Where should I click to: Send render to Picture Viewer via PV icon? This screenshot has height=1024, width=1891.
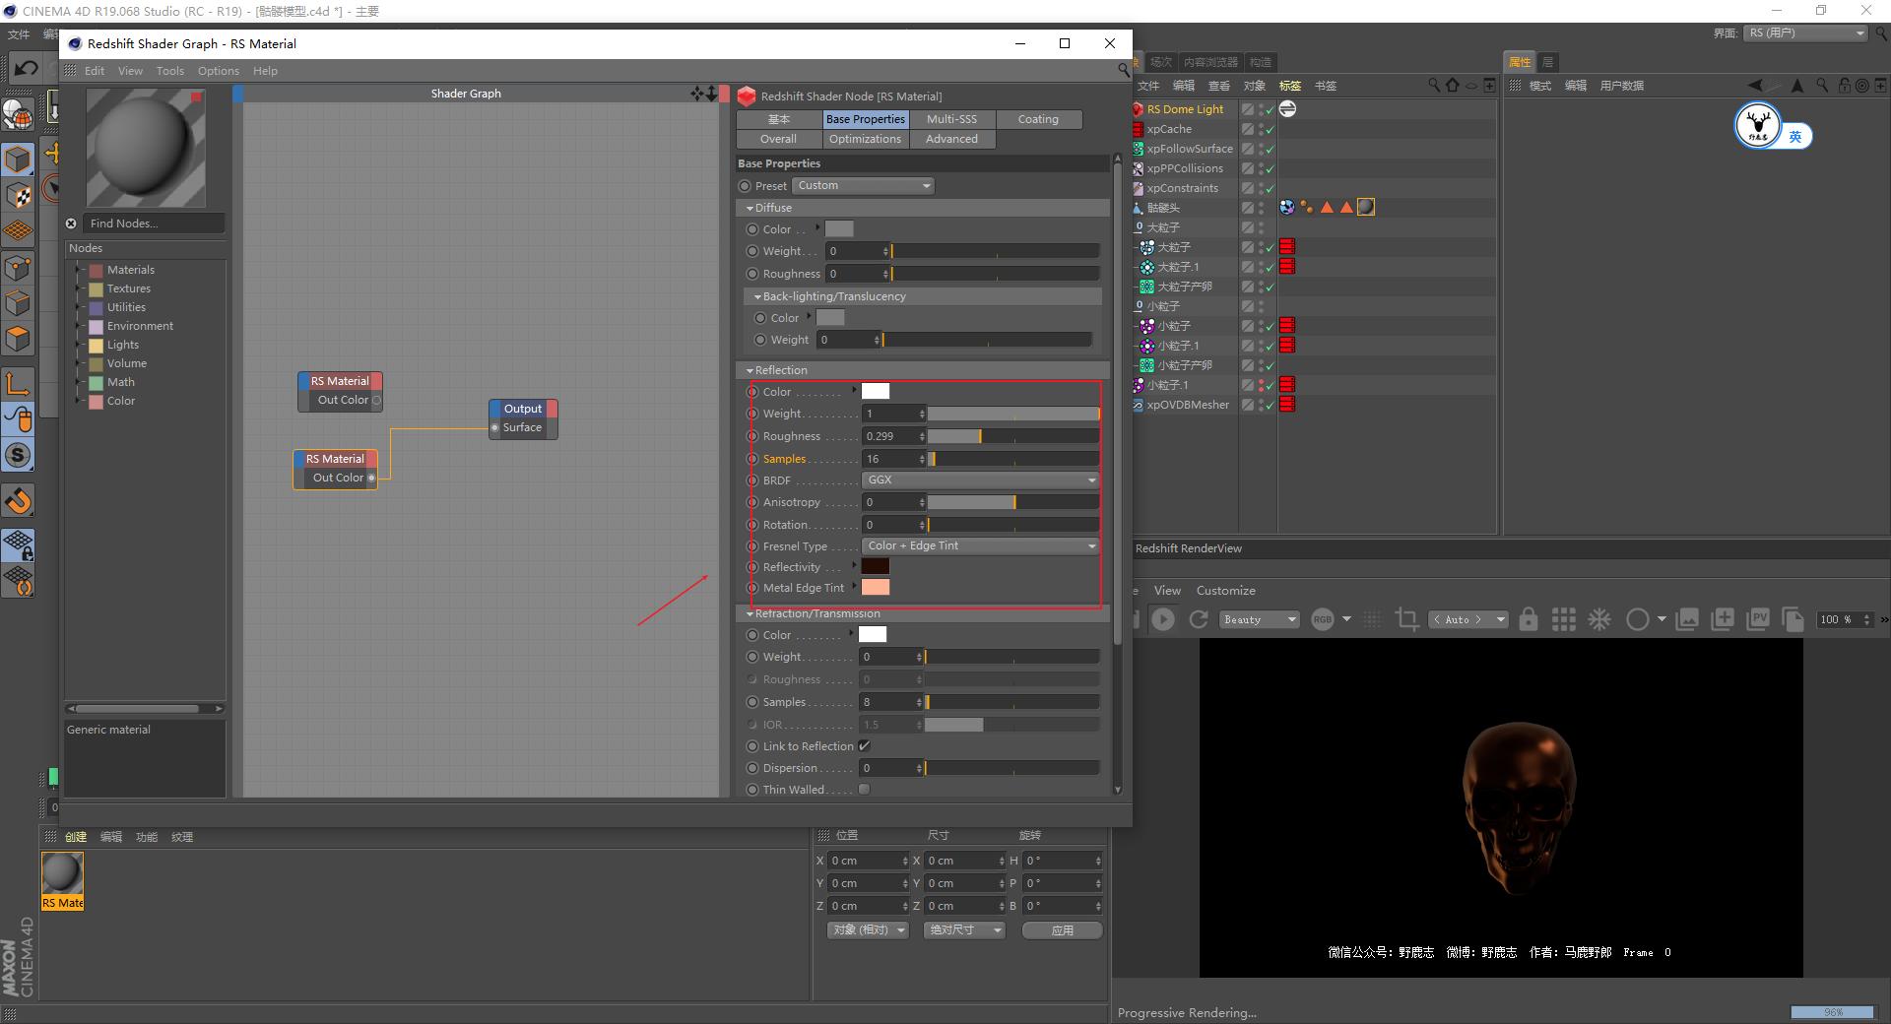[x=1760, y=619]
